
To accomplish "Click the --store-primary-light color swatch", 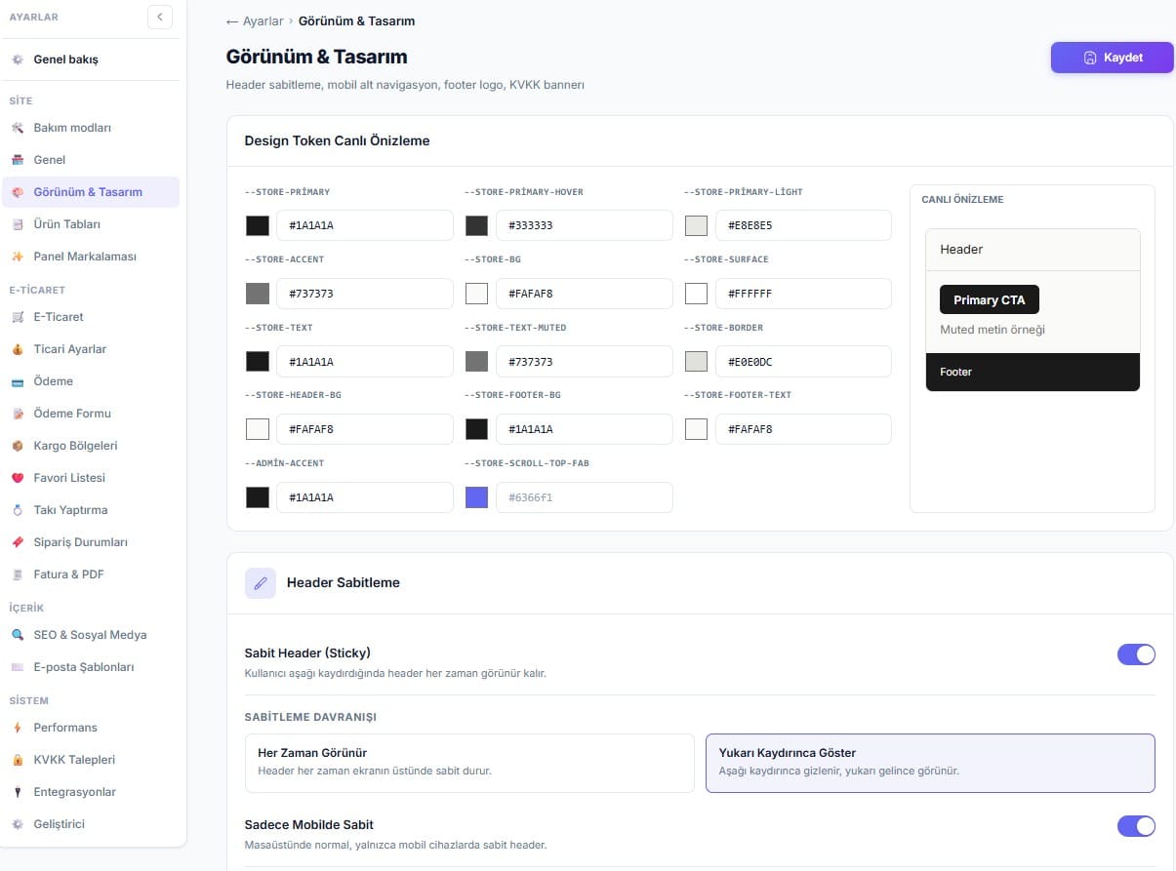I will point(696,225).
